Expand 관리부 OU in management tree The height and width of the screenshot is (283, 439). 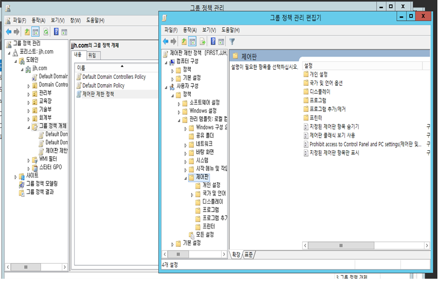pos(28,94)
